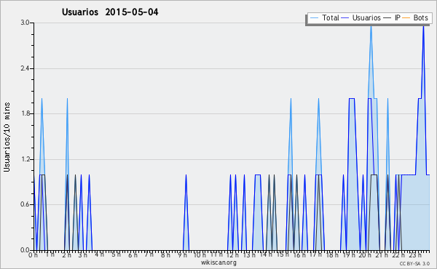Select the 'Total' legend entry

pyautogui.click(x=324, y=17)
